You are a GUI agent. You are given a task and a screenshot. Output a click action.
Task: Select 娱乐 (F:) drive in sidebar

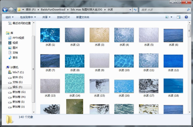(x=17, y=87)
